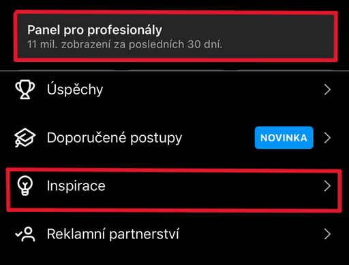
Task: Click the blue NOVINKA badge
Action: tap(284, 138)
